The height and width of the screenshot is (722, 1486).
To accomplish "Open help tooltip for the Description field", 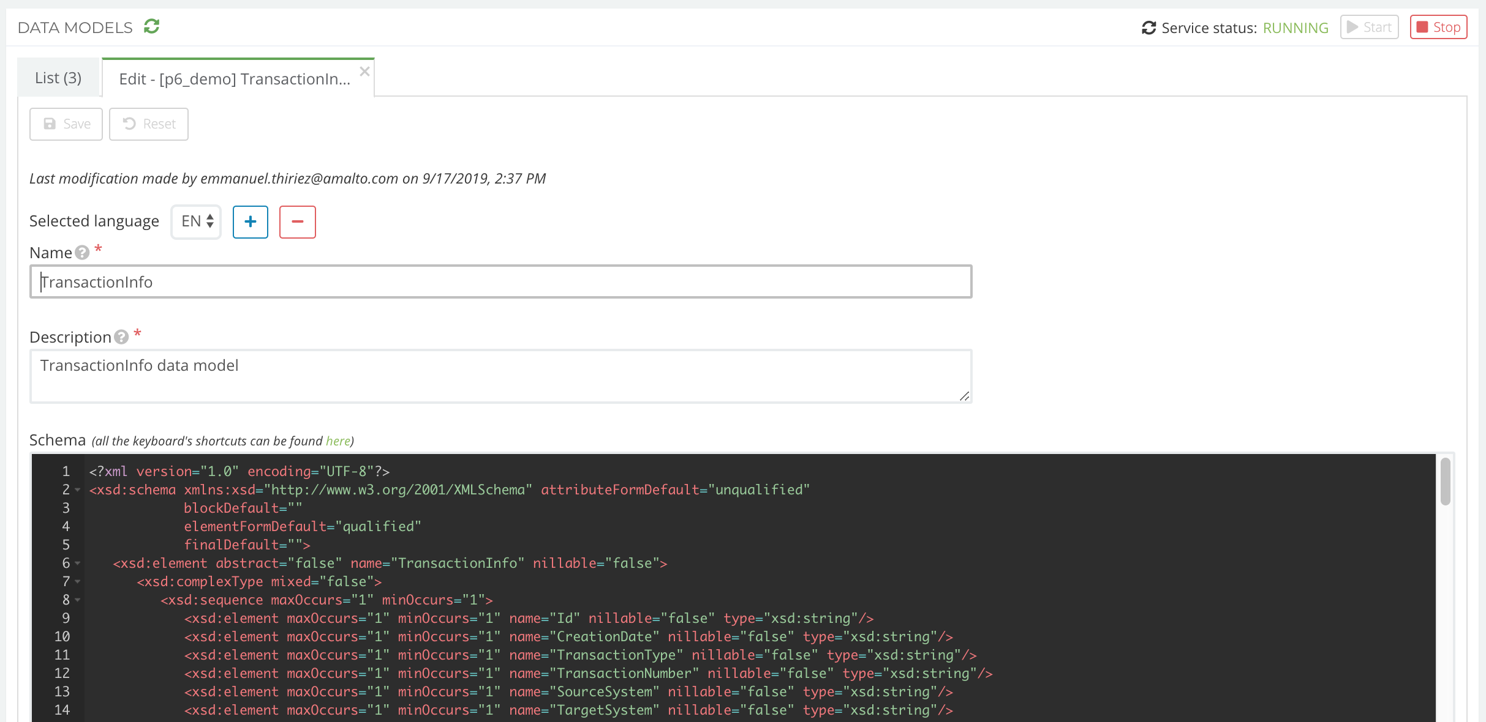I will click(x=120, y=338).
